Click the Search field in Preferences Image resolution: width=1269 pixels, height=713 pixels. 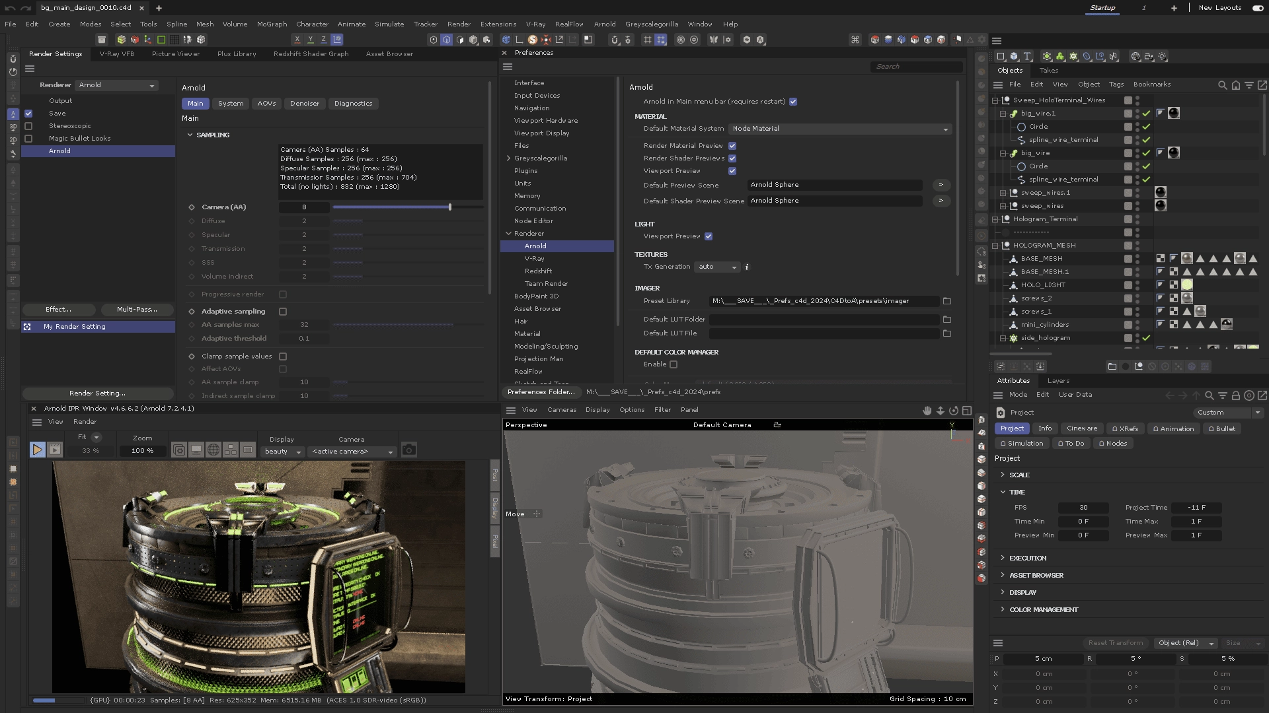coord(916,67)
